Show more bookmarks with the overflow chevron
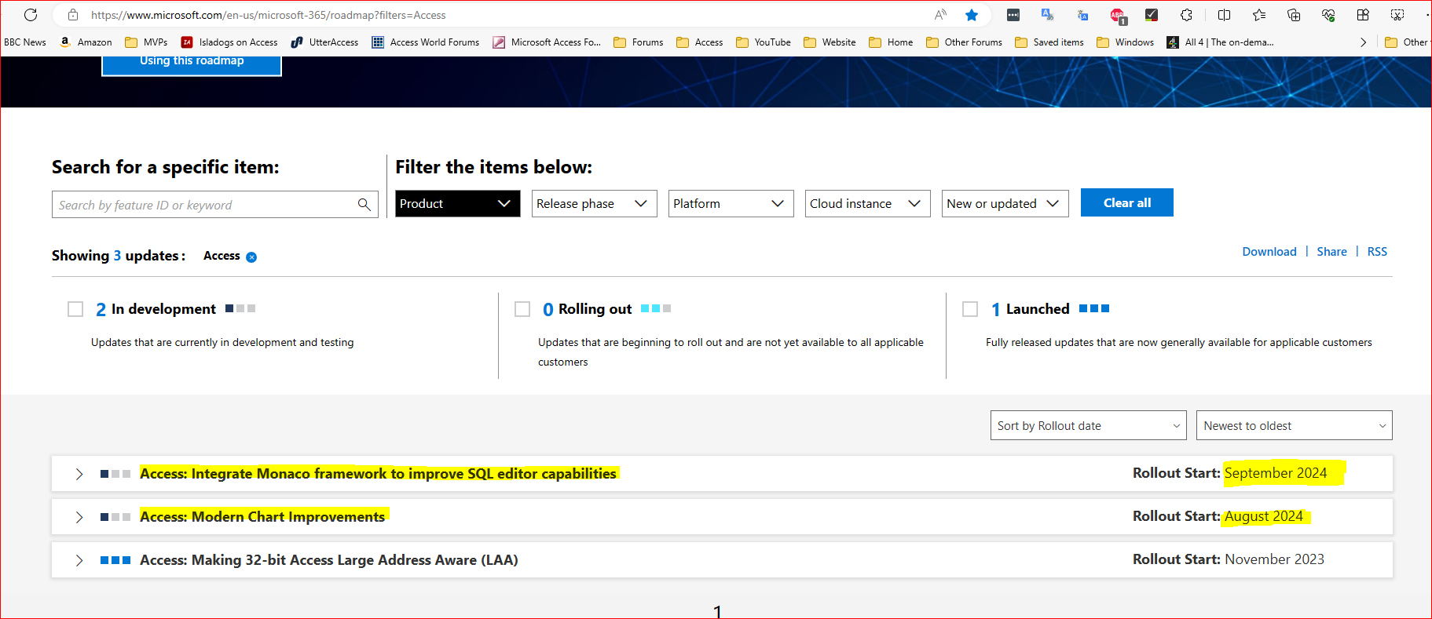Image resolution: width=1432 pixels, height=619 pixels. pyautogui.click(x=1363, y=42)
